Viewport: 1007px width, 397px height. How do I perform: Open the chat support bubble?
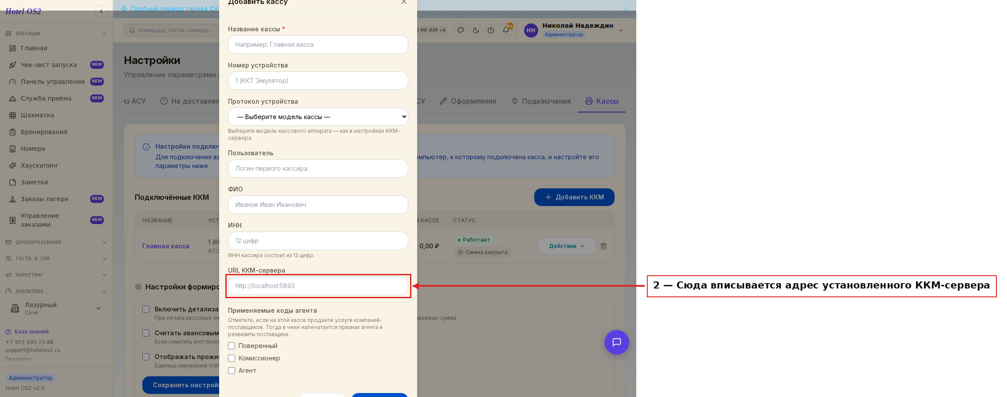(616, 342)
